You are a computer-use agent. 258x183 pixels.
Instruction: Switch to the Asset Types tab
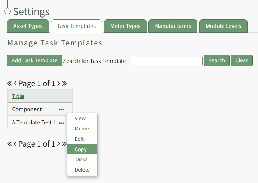[28, 26]
